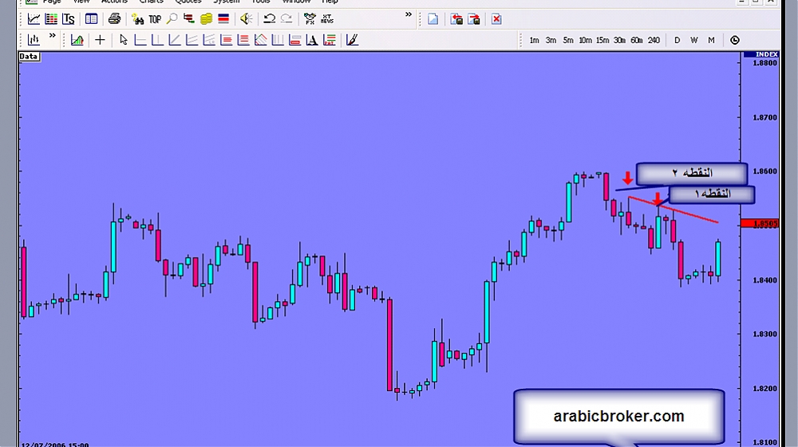798x447 pixels.
Task: Switch chart to daily D timeframe
Action: [x=677, y=40]
